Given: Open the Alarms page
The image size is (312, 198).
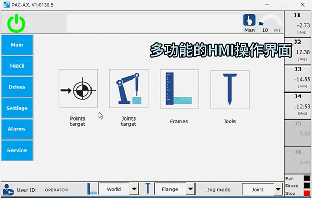Looking at the screenshot, I should (x=17, y=129).
